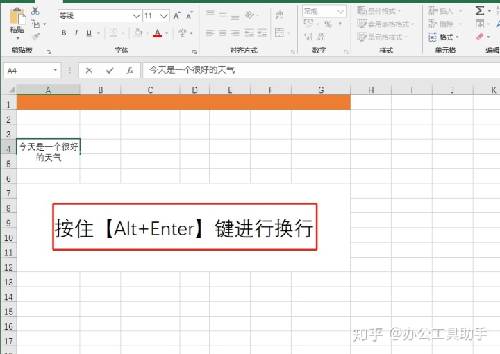The height and width of the screenshot is (354, 500).
Task: Select row header 14
Action: click(x=8, y=296)
